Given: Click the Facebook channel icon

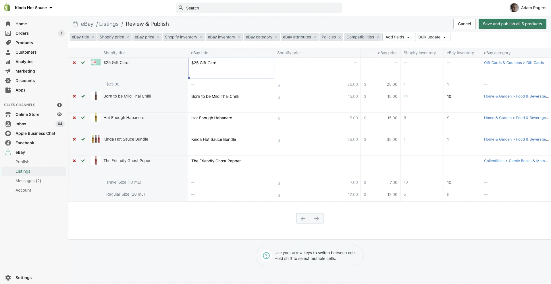Looking at the screenshot, I should [8, 143].
